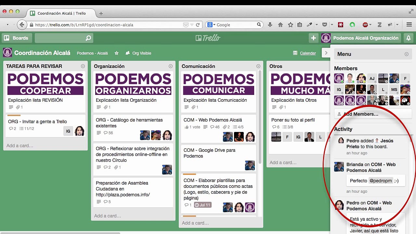Click the Pocket toolbar icon
This screenshot has width=416, height=234.
pyautogui.click(x=325, y=25)
